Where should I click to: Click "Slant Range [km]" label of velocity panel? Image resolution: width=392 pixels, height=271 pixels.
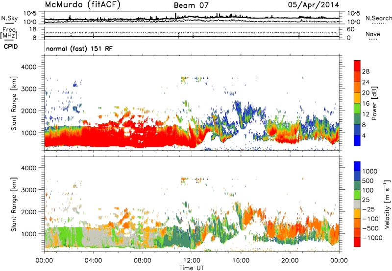tap(14, 204)
